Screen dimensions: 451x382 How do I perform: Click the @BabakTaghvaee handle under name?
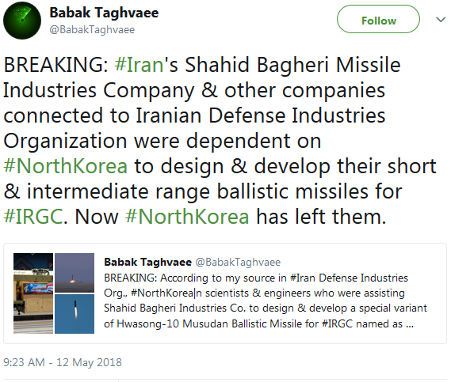point(92,29)
